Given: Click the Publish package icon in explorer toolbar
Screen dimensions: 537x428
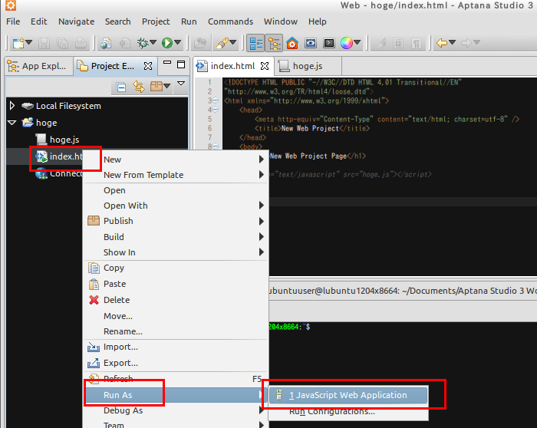Looking at the screenshot, I should point(156,87).
